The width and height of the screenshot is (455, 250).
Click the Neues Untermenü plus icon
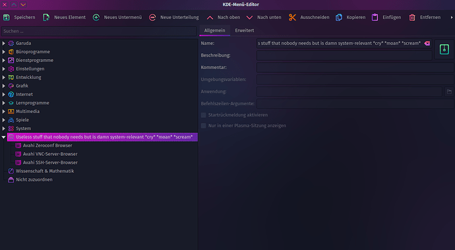click(x=96, y=17)
